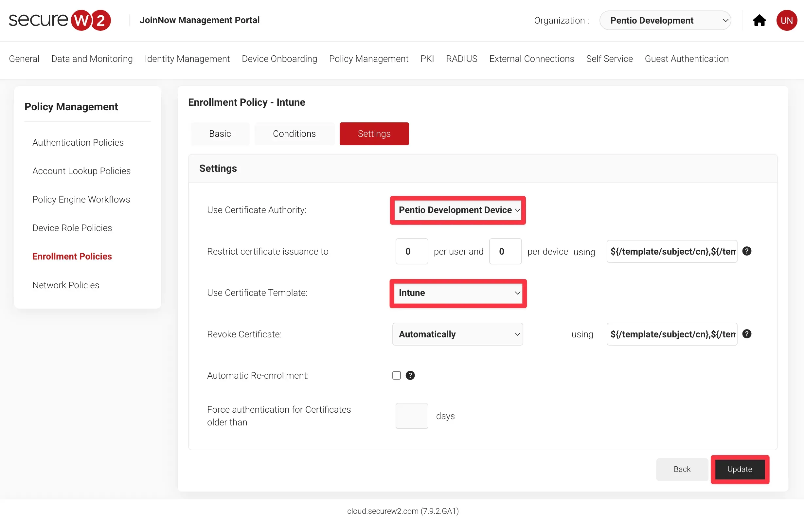Open the PKI menu
Image resolution: width=804 pixels, height=519 pixels.
coord(427,59)
